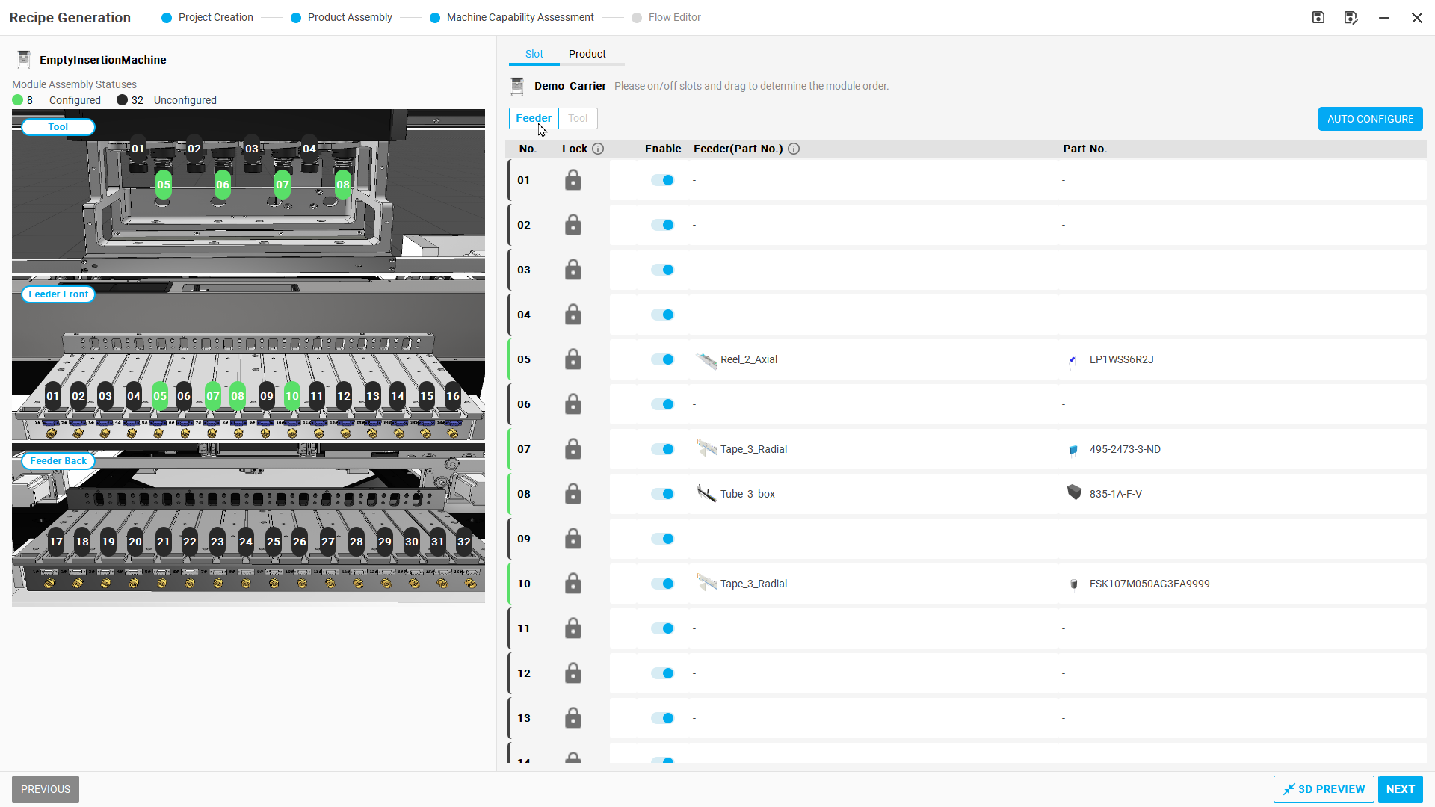
Task: Select feeder slot marker 24 in Feeder Back
Action: pos(246,542)
